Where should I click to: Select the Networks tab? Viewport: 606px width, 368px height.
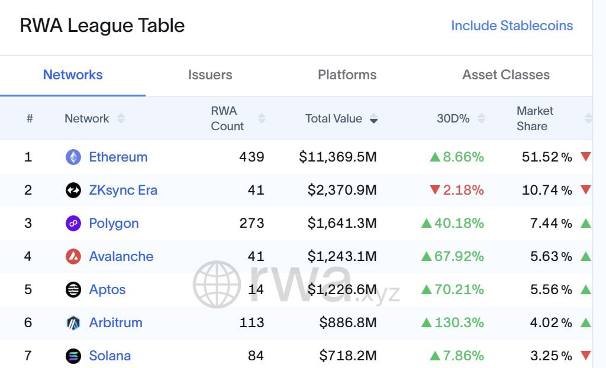pos(73,75)
